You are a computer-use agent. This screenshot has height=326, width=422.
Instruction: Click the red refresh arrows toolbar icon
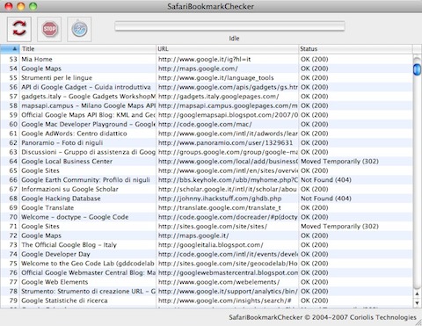19,29
